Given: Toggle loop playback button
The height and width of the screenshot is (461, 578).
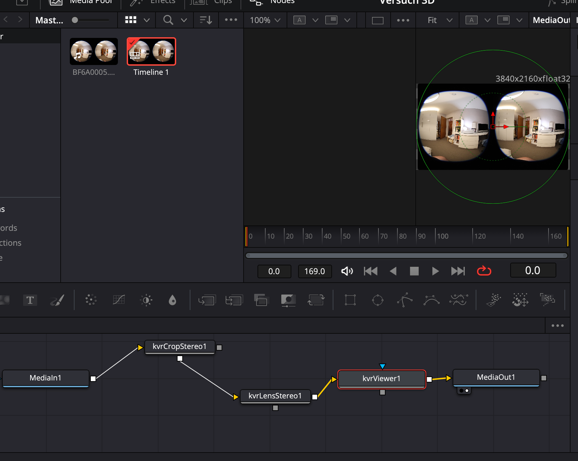Looking at the screenshot, I should click(x=484, y=271).
